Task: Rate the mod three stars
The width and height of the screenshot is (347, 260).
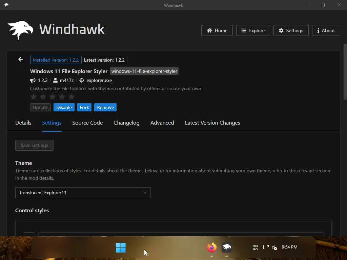Action: tap(53, 96)
